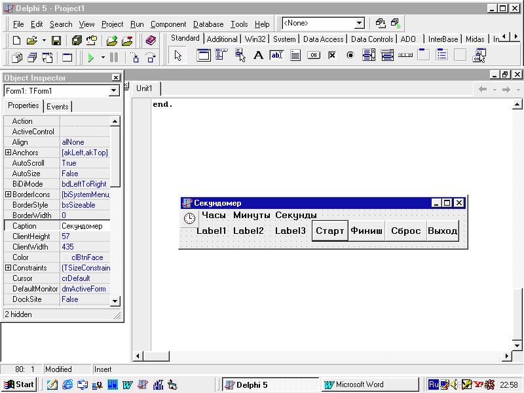
Task: Click Object Inspector scroll down arrow
Action: click(115, 301)
